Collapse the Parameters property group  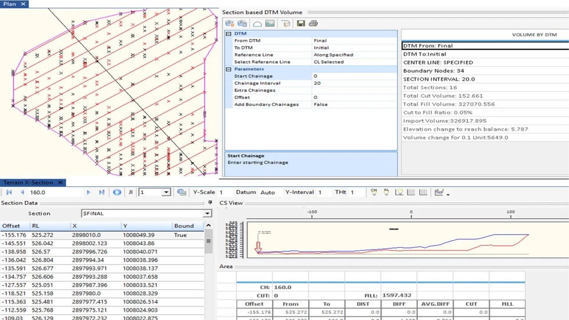(228, 69)
